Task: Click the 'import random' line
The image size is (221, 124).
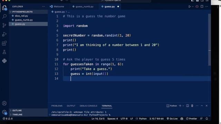Action: point(75,26)
